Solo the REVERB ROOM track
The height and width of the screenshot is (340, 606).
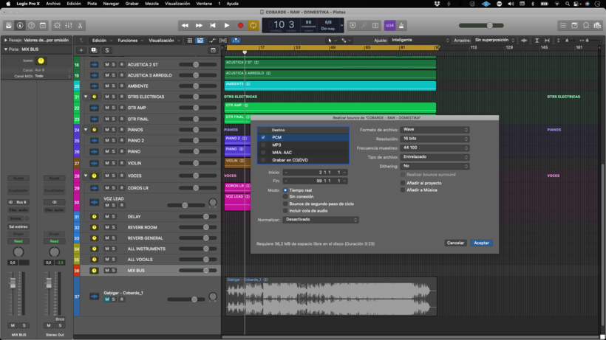(x=114, y=227)
